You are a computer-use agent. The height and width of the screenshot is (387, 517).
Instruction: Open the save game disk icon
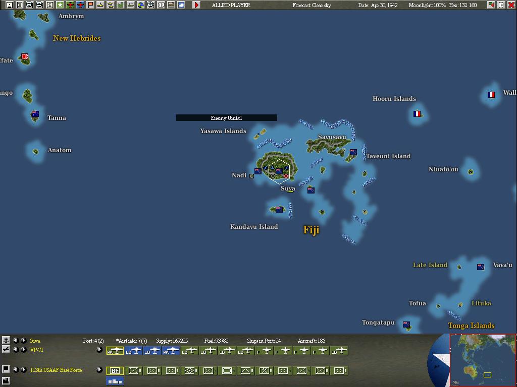tap(10, 5)
